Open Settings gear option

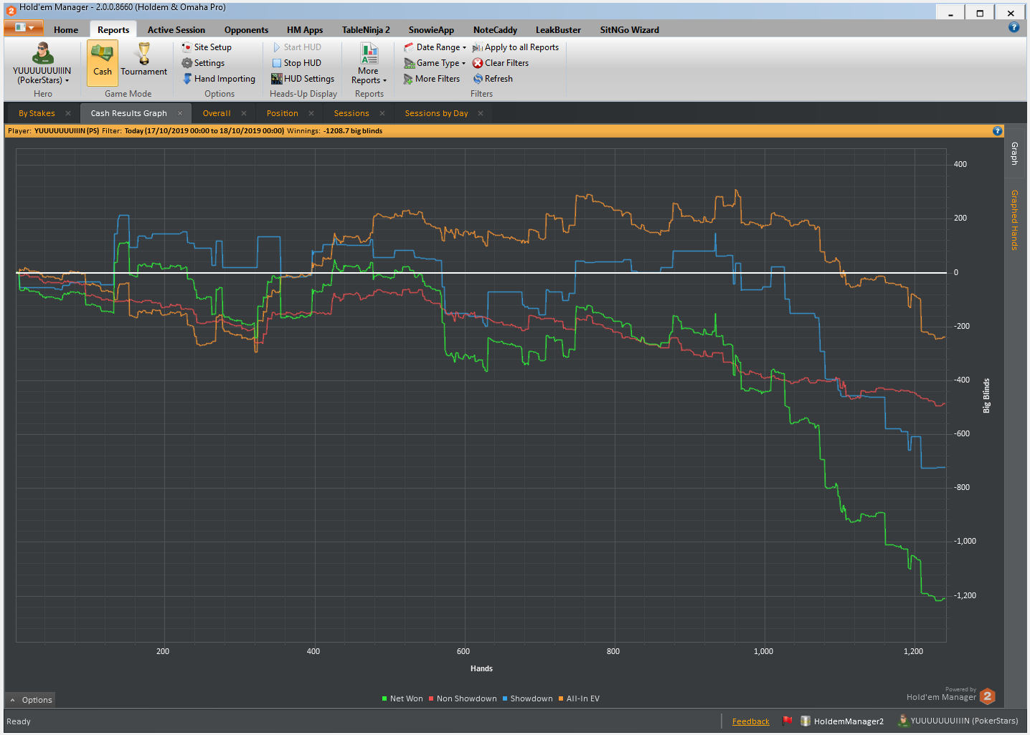pyautogui.click(x=203, y=63)
